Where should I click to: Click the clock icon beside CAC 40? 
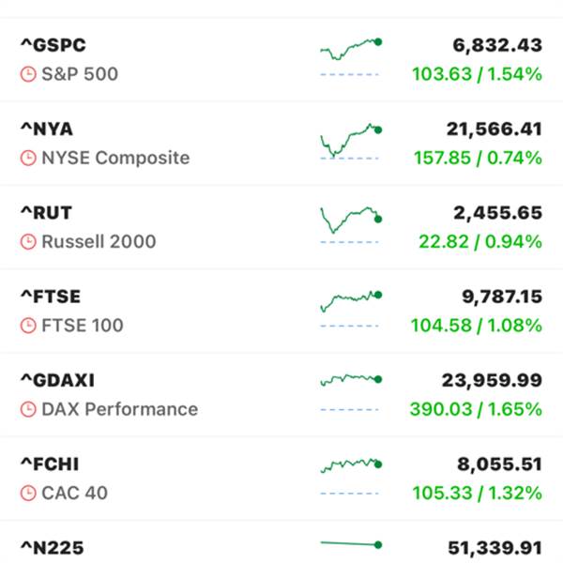(28, 493)
